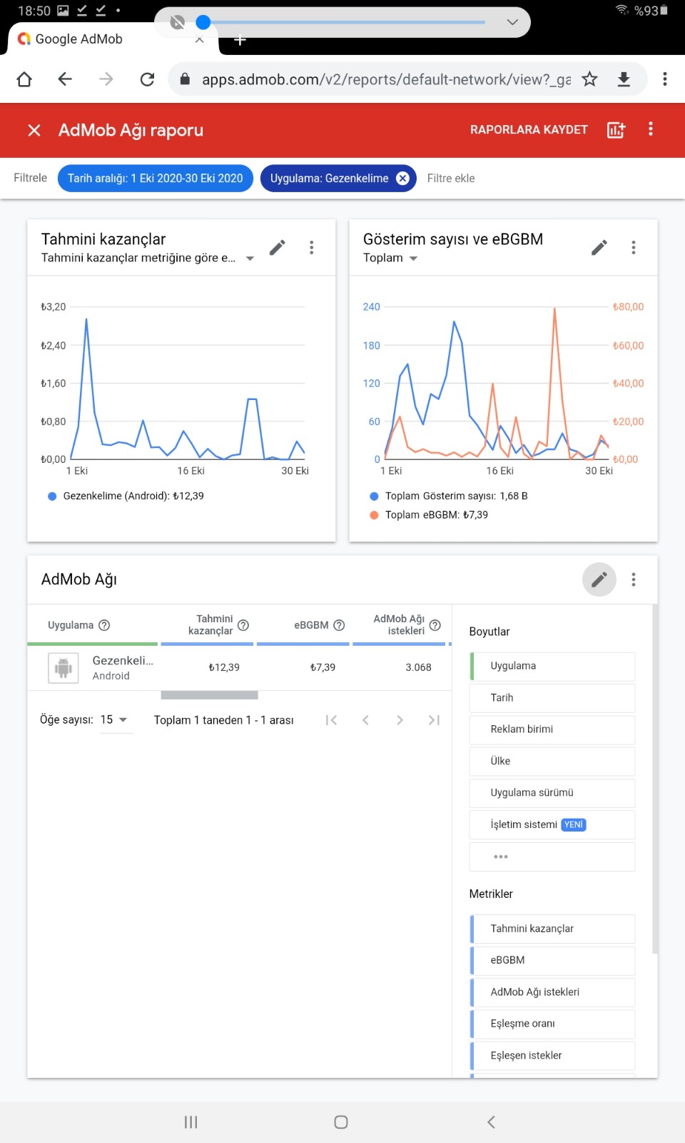Click the browser download icon

[x=624, y=79]
